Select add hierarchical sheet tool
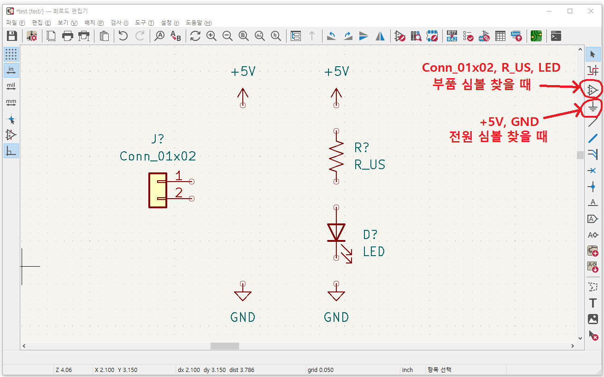Image resolution: width=604 pixels, height=377 pixels. [593, 251]
